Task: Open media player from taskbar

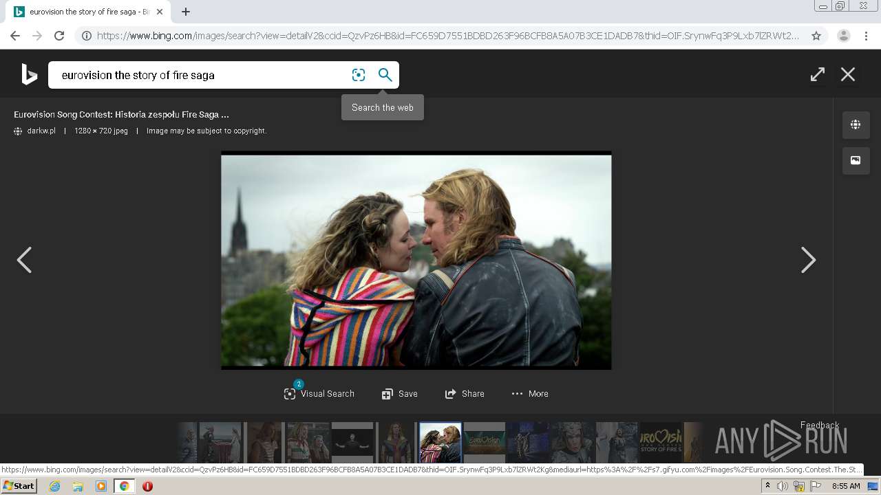Action: [101, 486]
